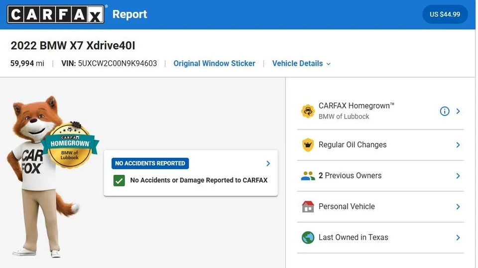Click the 59,994 mi mileage text
Viewport: 478px width, 268px height.
[27, 63]
